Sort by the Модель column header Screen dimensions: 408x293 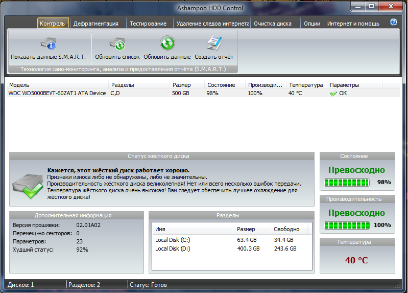(x=58, y=85)
